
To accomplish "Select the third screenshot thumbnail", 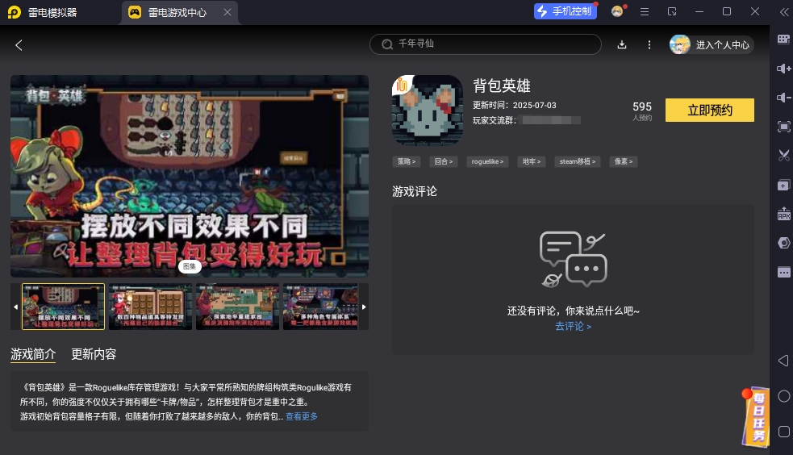I will (x=238, y=307).
